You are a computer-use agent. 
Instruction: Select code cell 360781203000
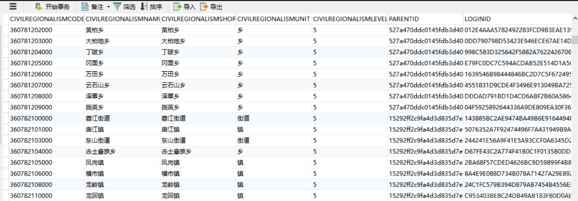coord(46,41)
